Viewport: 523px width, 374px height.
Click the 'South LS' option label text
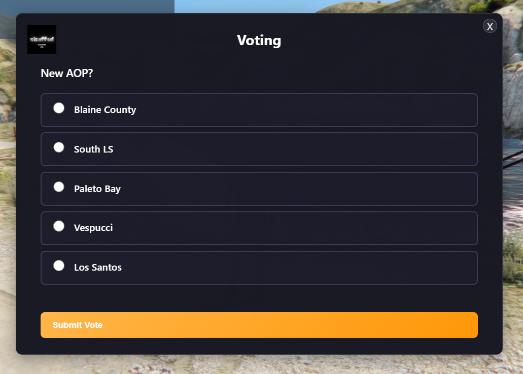pyautogui.click(x=93, y=149)
